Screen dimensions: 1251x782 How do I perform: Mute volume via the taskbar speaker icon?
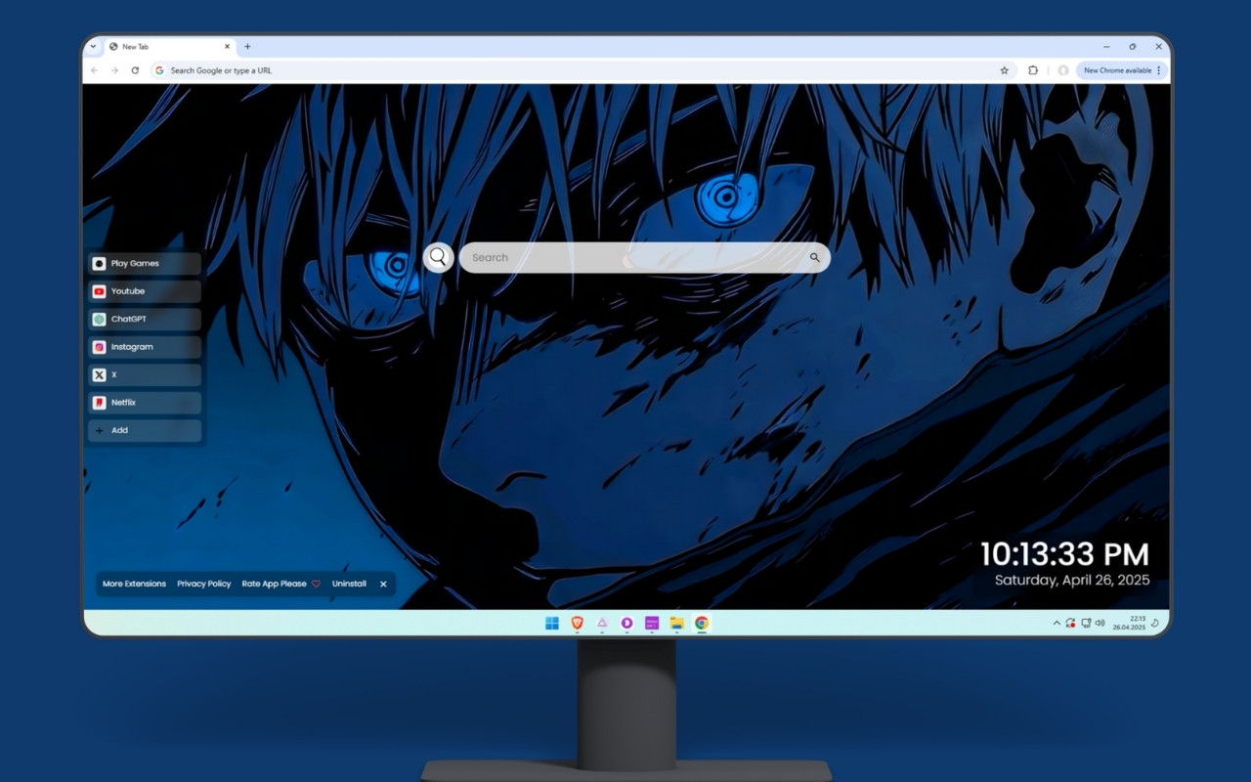point(1099,623)
